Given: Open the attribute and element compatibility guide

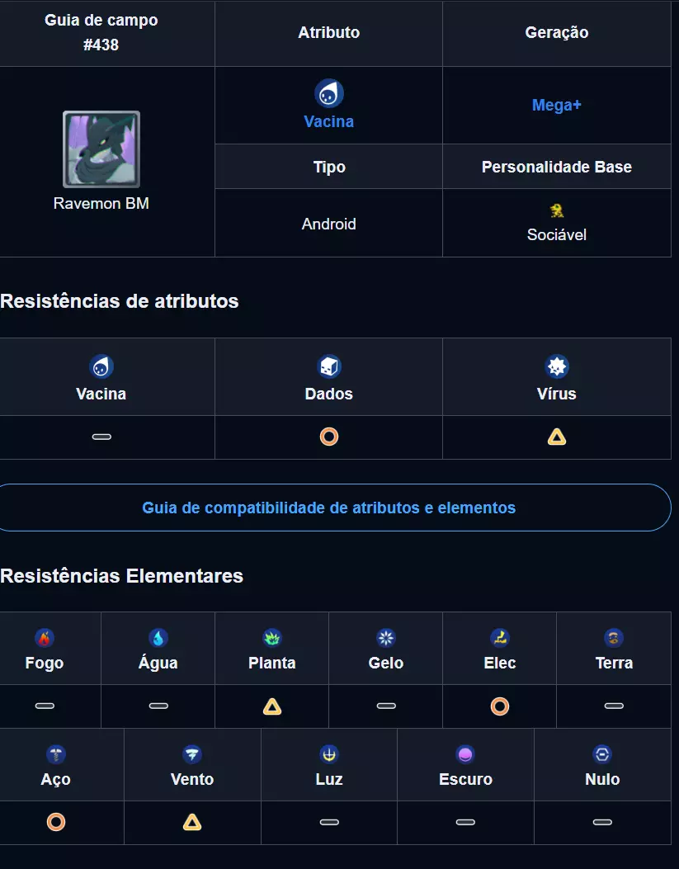Looking at the screenshot, I should click(x=328, y=508).
